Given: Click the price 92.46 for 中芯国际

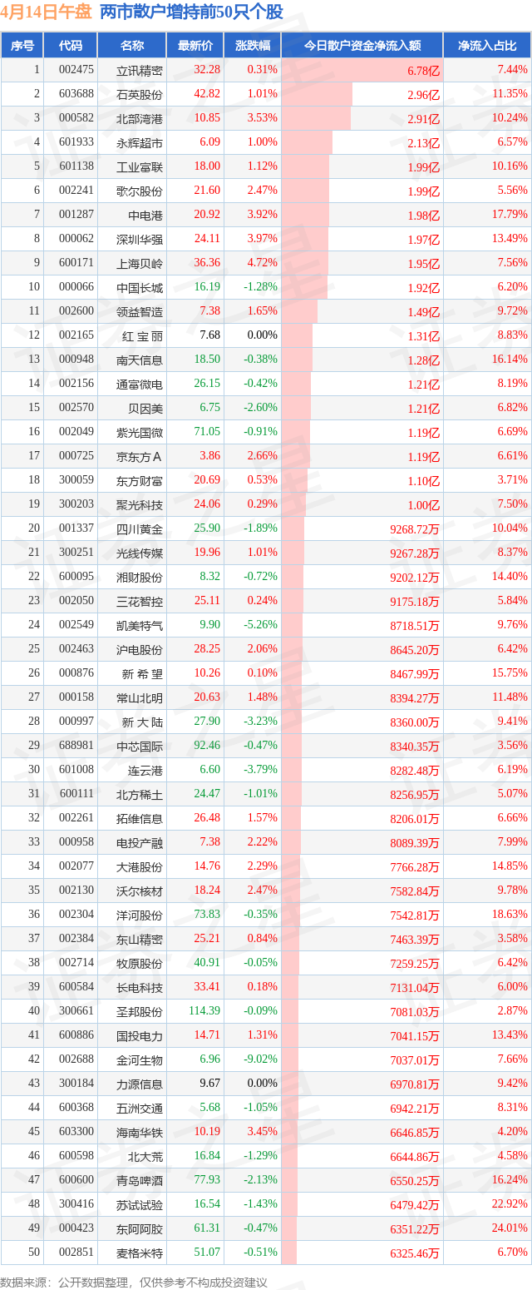Looking at the screenshot, I should click(206, 746).
